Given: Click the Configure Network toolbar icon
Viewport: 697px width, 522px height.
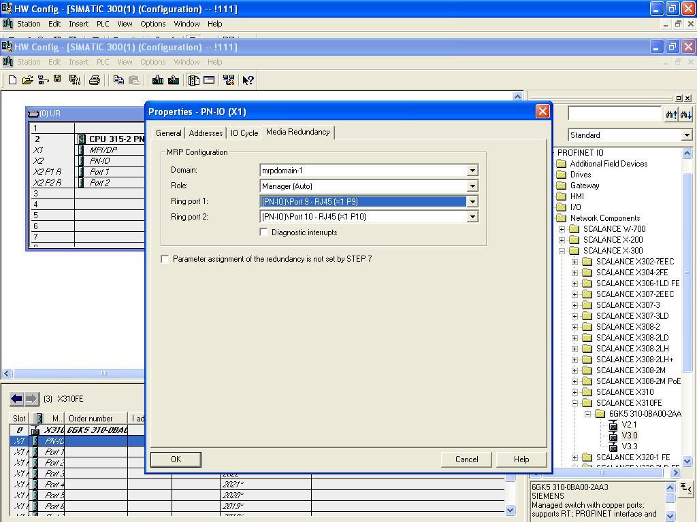Looking at the screenshot, I should click(x=229, y=80).
